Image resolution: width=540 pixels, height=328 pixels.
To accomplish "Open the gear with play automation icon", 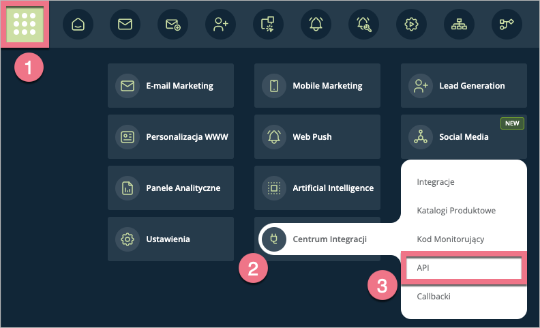I will 411,24.
